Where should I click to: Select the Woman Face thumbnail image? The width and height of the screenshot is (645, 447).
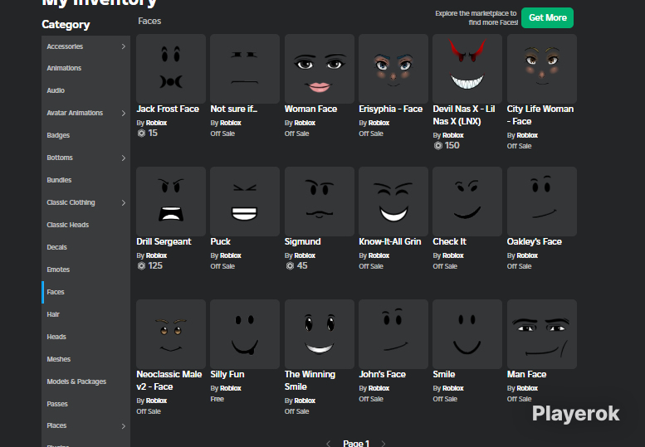[320, 69]
